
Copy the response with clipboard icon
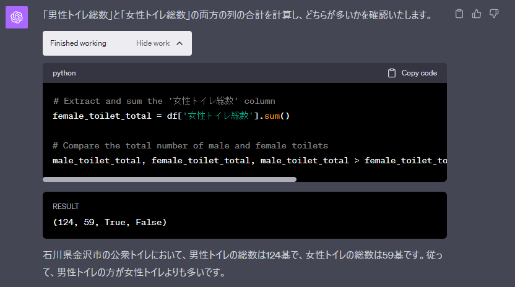click(459, 14)
